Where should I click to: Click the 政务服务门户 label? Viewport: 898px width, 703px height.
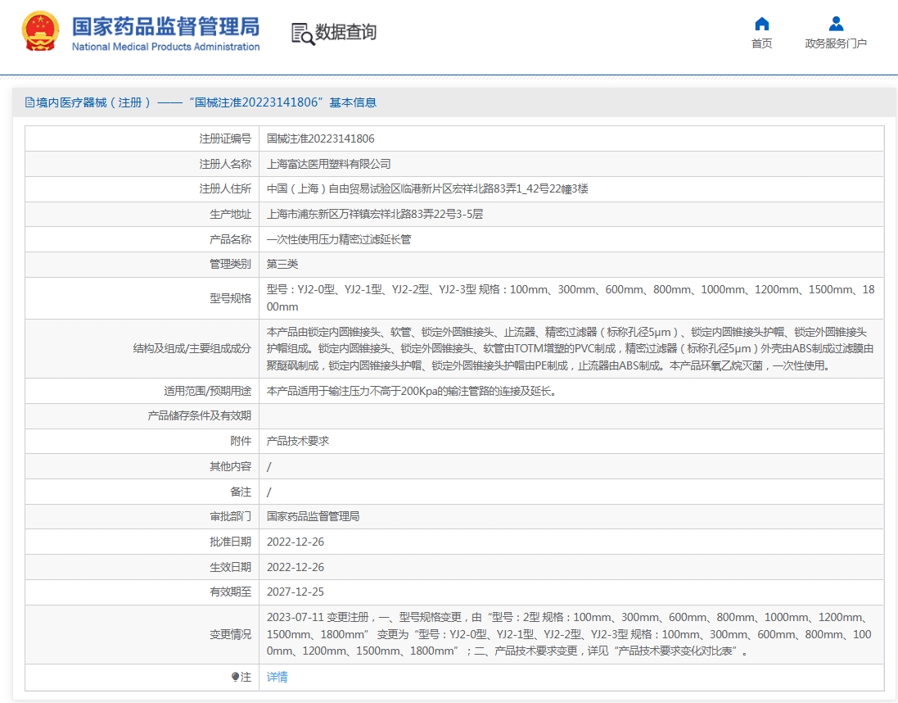pyautogui.click(x=836, y=43)
